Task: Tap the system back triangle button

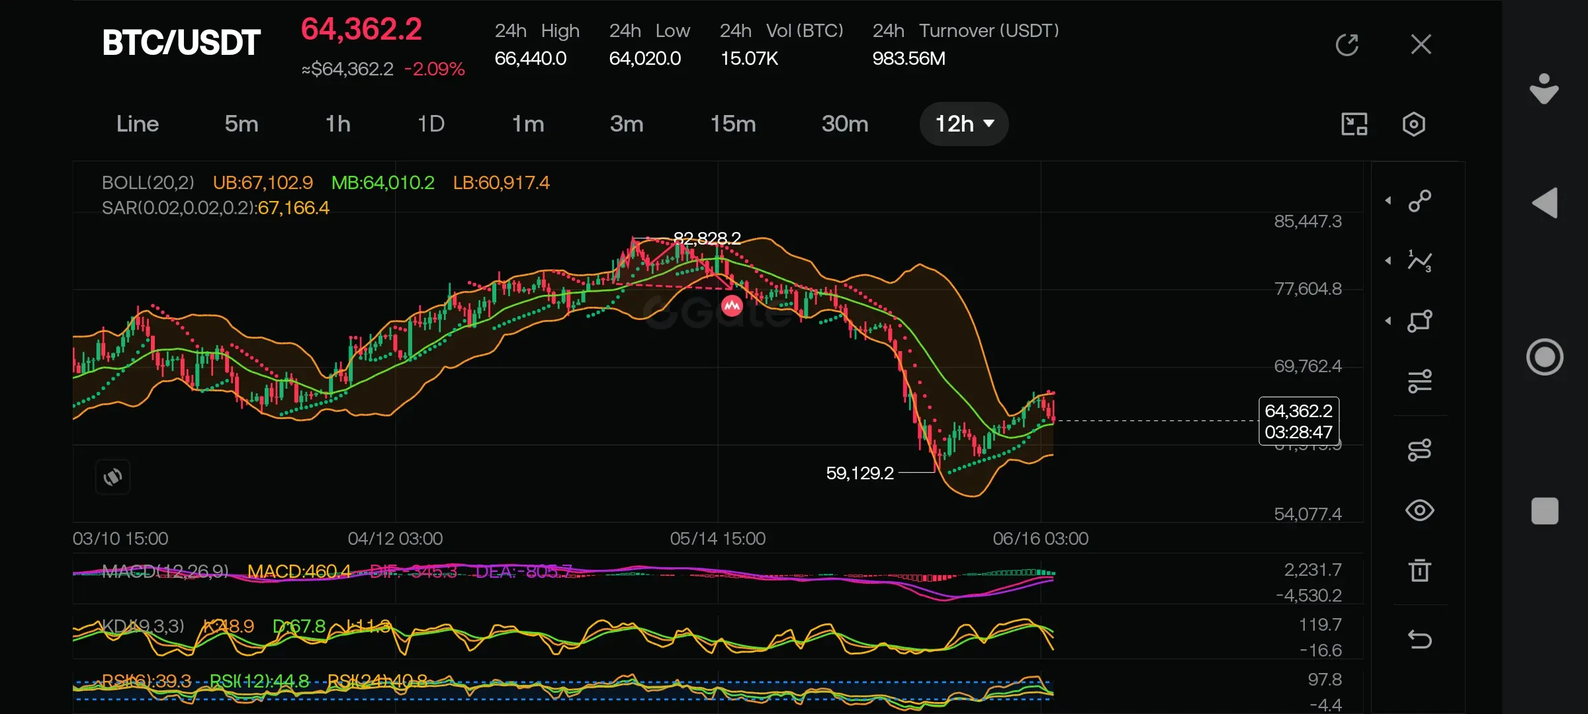Action: [1544, 203]
